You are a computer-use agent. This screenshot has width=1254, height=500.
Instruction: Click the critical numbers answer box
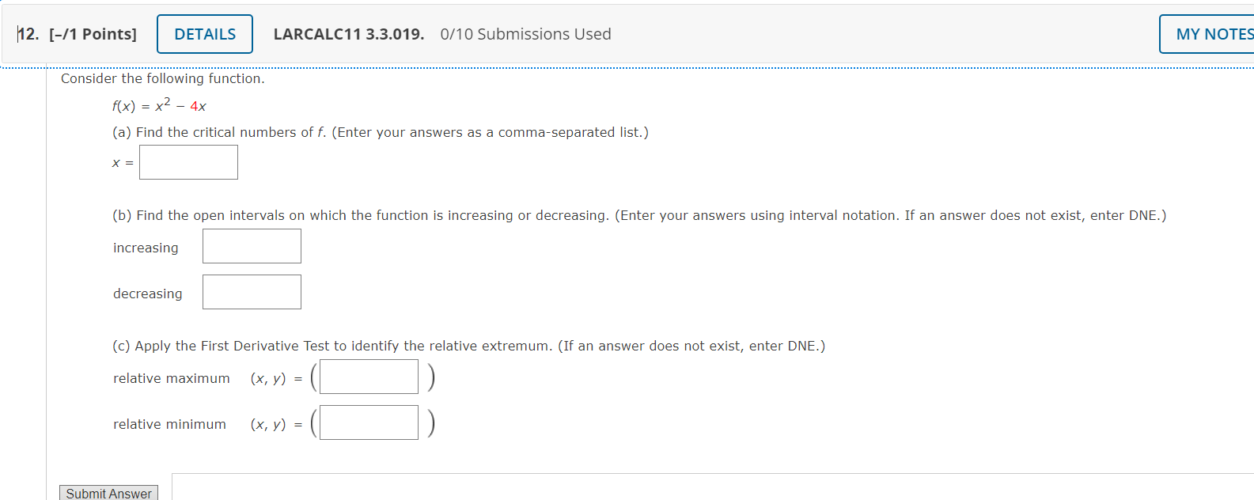[x=188, y=161]
